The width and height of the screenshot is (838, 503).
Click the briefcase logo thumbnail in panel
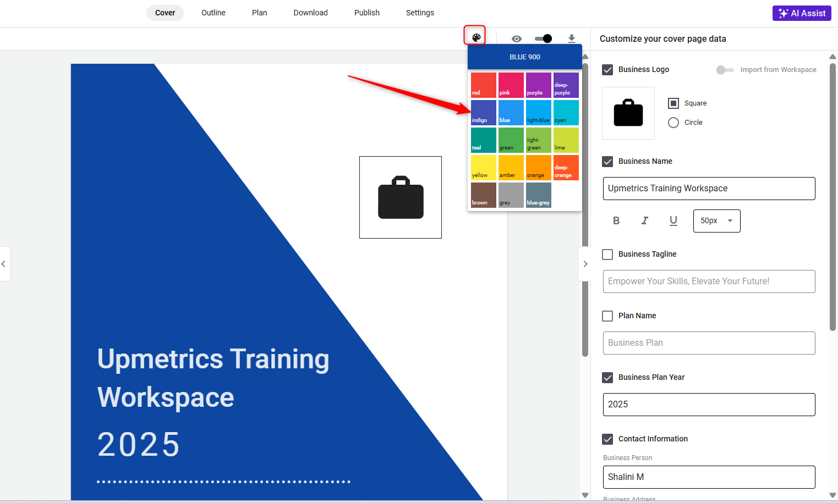pos(628,113)
